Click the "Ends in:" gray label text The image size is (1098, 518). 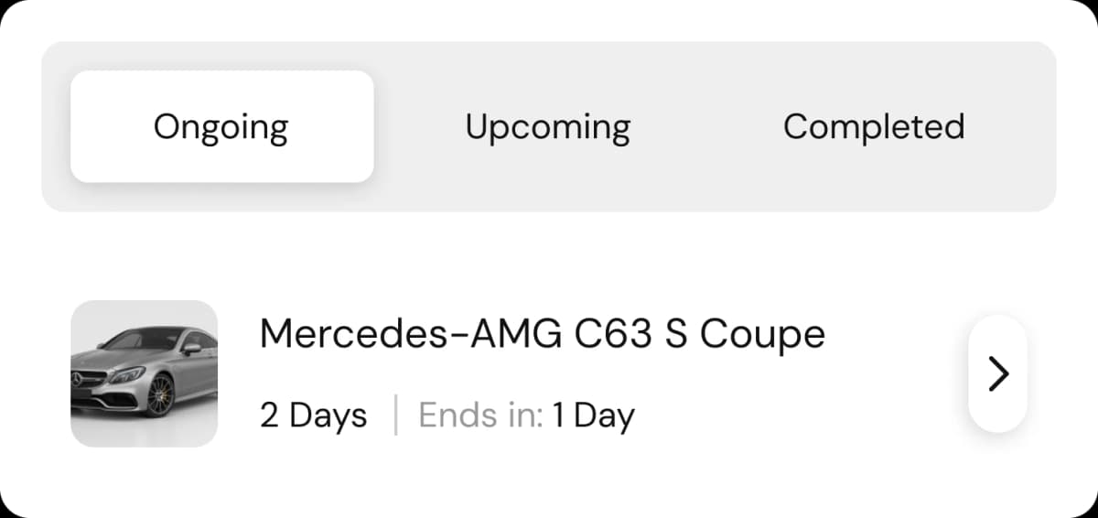pos(480,415)
